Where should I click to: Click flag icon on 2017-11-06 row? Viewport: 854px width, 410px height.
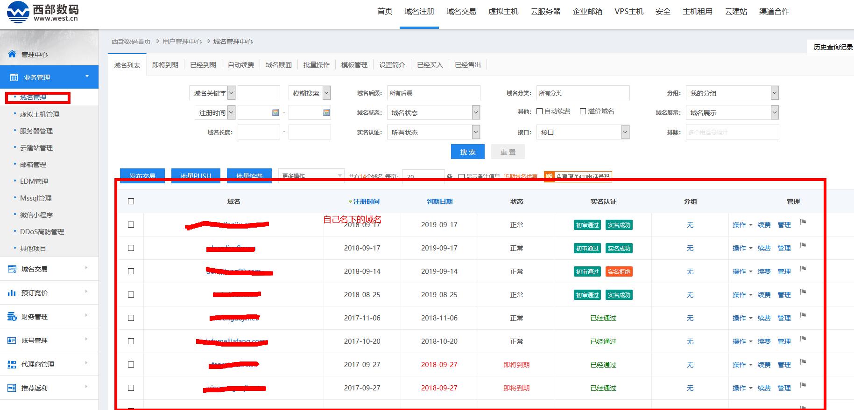click(803, 315)
